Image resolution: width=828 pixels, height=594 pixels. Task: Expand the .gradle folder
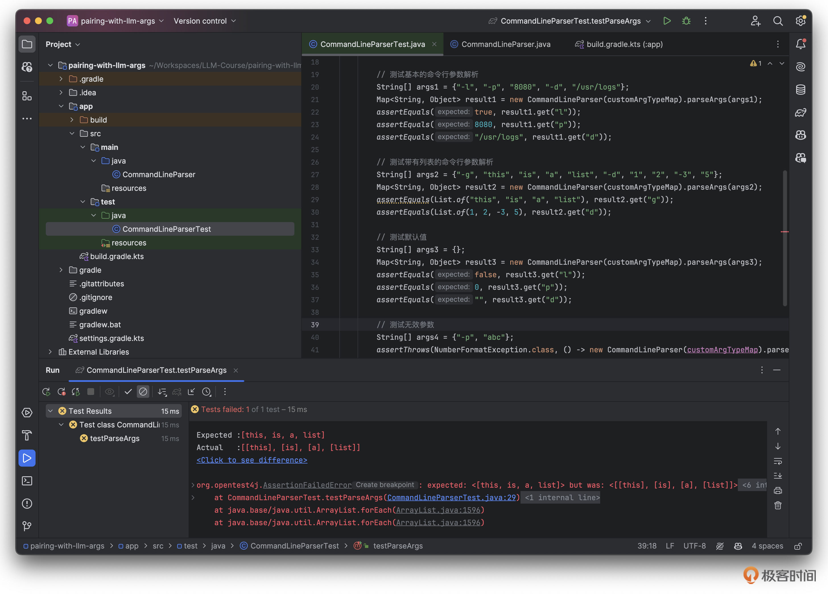coord(61,79)
